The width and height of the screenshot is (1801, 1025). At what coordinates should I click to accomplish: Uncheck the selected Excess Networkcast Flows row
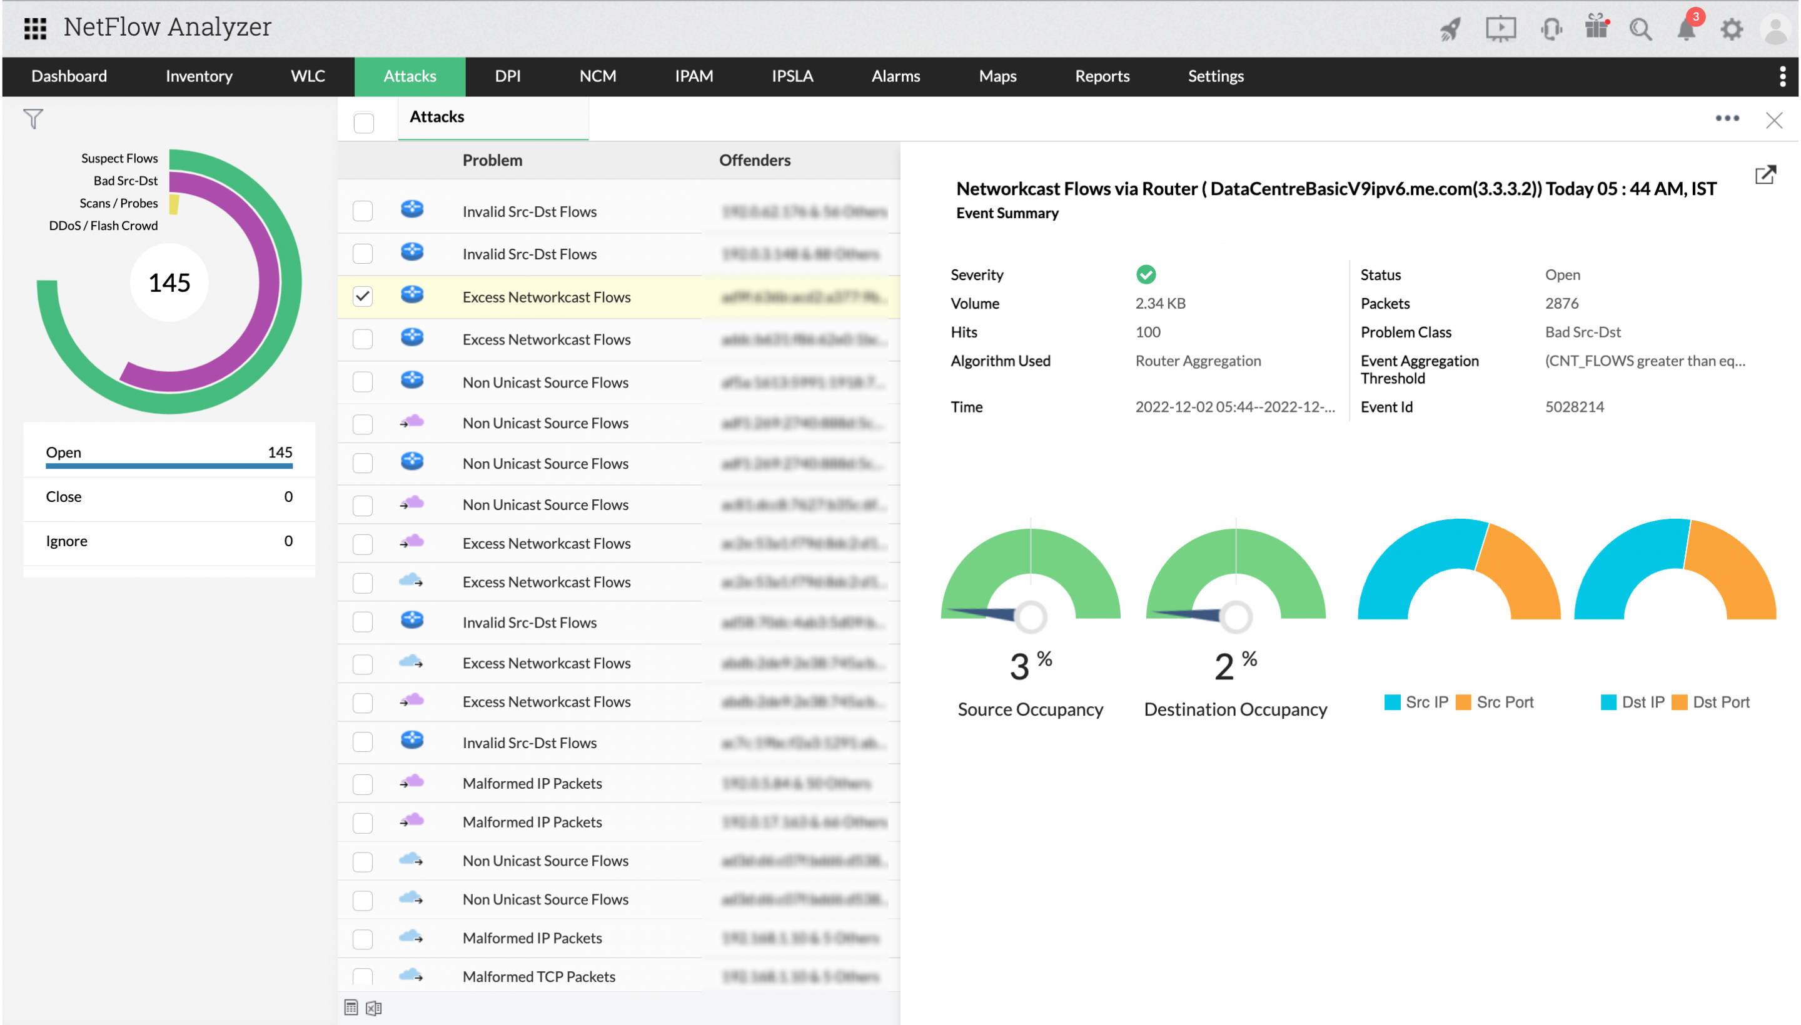pos(363,296)
